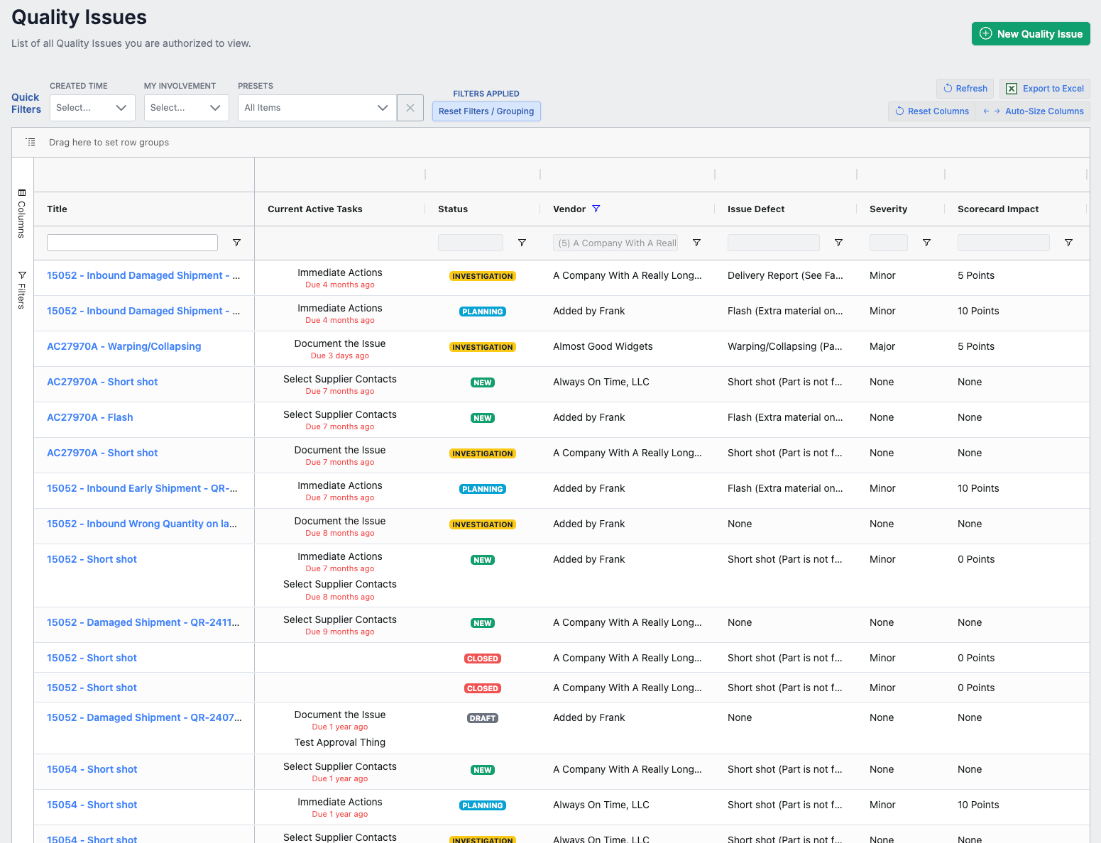Click Auto-Size Columns button
This screenshot has height=843, width=1101.
(x=1033, y=111)
